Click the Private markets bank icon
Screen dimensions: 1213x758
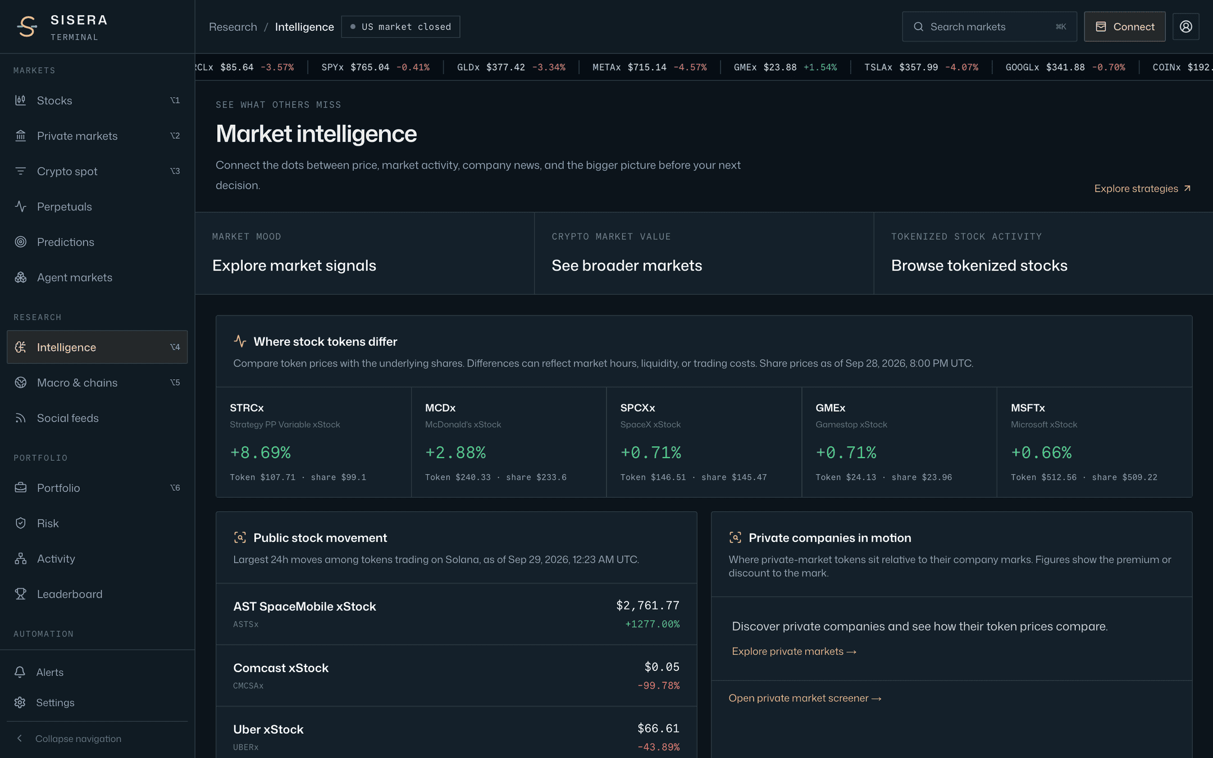[21, 136]
